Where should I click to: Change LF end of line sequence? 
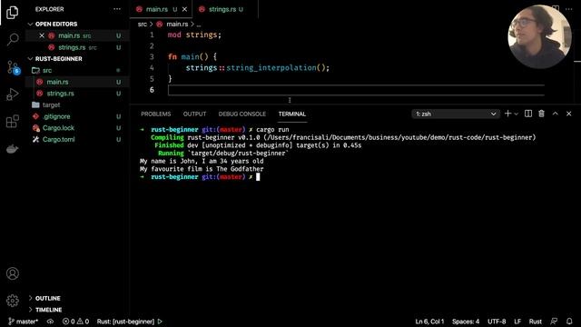point(517,322)
